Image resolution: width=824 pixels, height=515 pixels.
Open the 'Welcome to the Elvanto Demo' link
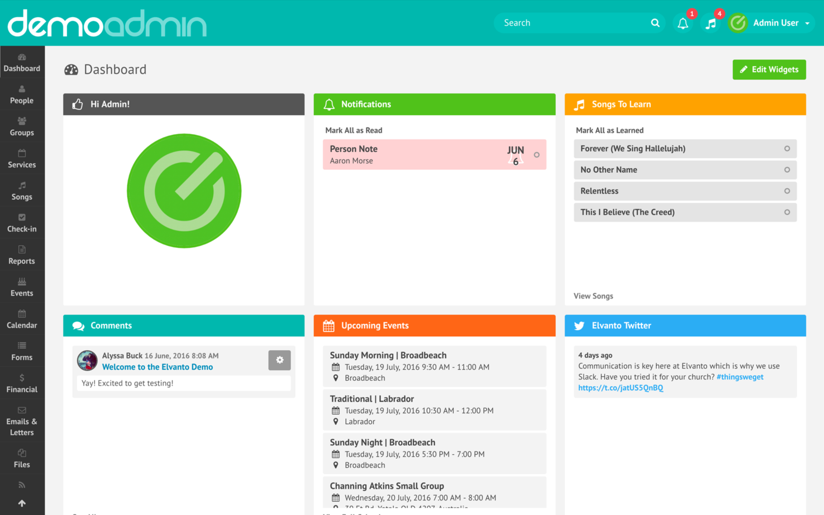(x=157, y=367)
